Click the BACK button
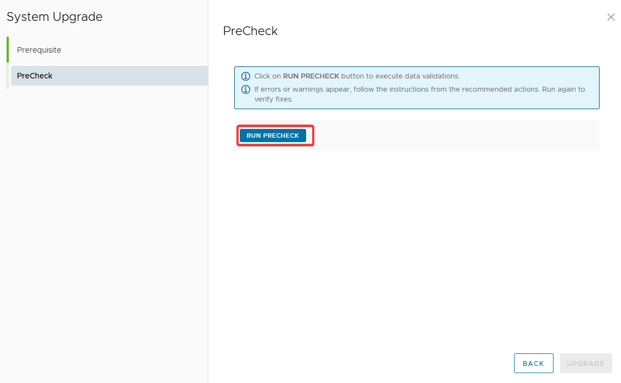The height and width of the screenshot is (383, 621). (x=533, y=363)
